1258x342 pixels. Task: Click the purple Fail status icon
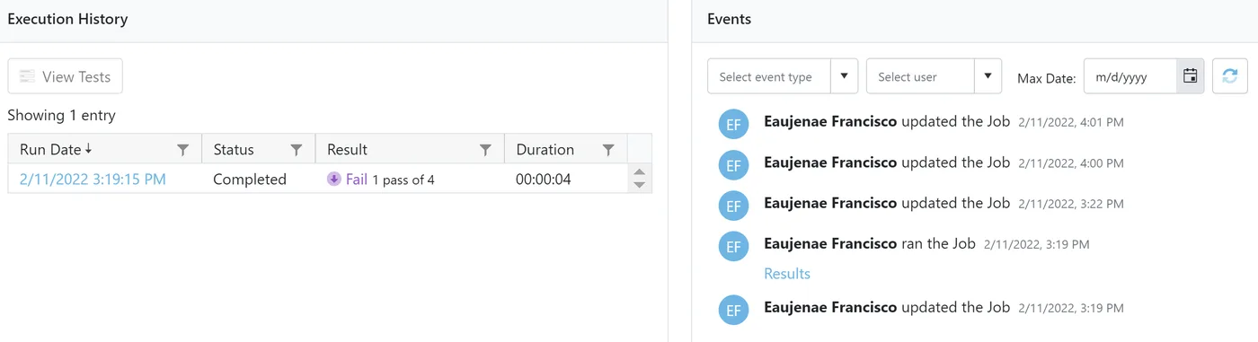click(x=334, y=180)
